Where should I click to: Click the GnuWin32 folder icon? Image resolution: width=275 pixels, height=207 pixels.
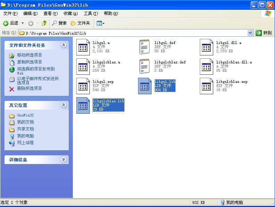12,116
